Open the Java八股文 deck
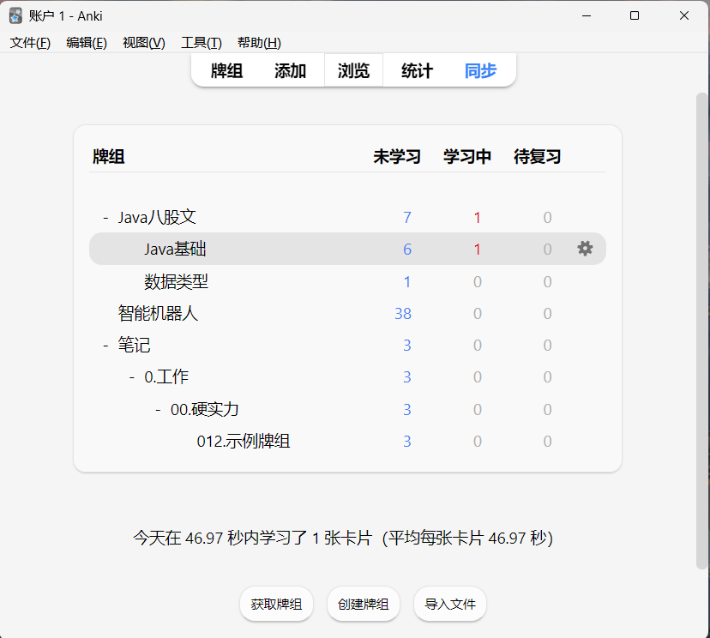710x638 pixels. pyautogui.click(x=157, y=217)
